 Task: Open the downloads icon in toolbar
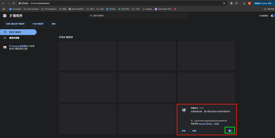(244, 3)
